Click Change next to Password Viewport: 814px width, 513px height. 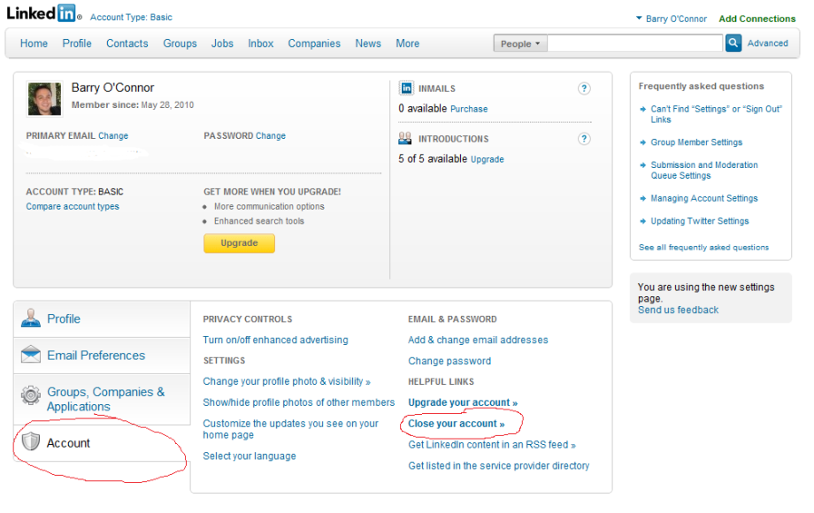pos(271,136)
